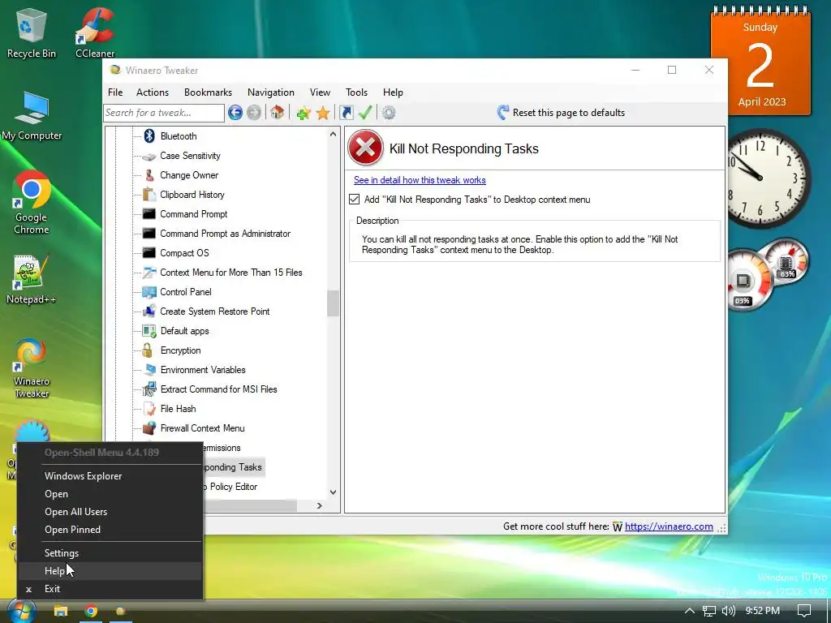This screenshot has height=623, width=831.
Task: Select Compact OS tree item
Action: click(x=184, y=253)
